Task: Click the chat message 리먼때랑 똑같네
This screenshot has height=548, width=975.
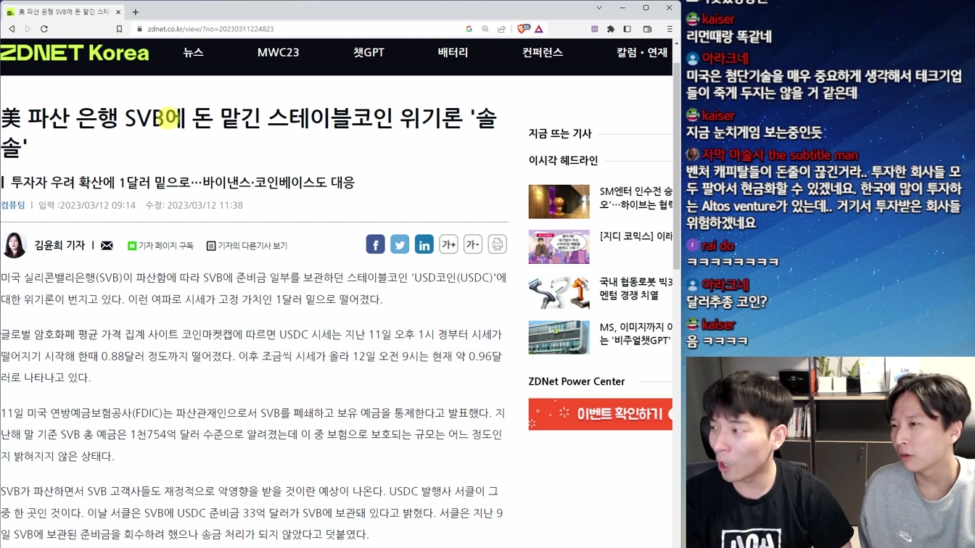Action: [729, 36]
